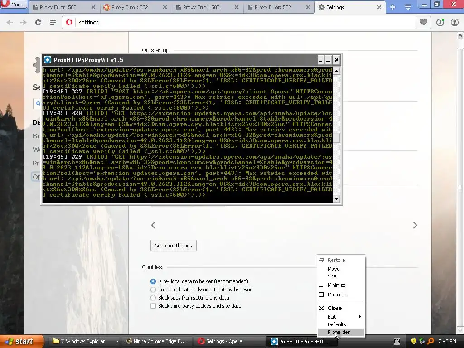Viewport: 464px width, 348px height.
Task: Click the Get more themes button
Action: point(174,246)
